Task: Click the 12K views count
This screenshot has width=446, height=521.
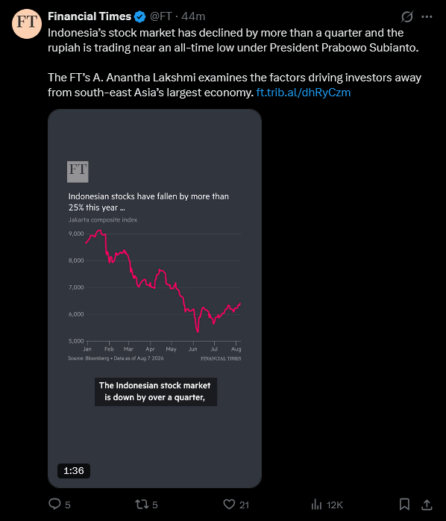Action: [334, 505]
